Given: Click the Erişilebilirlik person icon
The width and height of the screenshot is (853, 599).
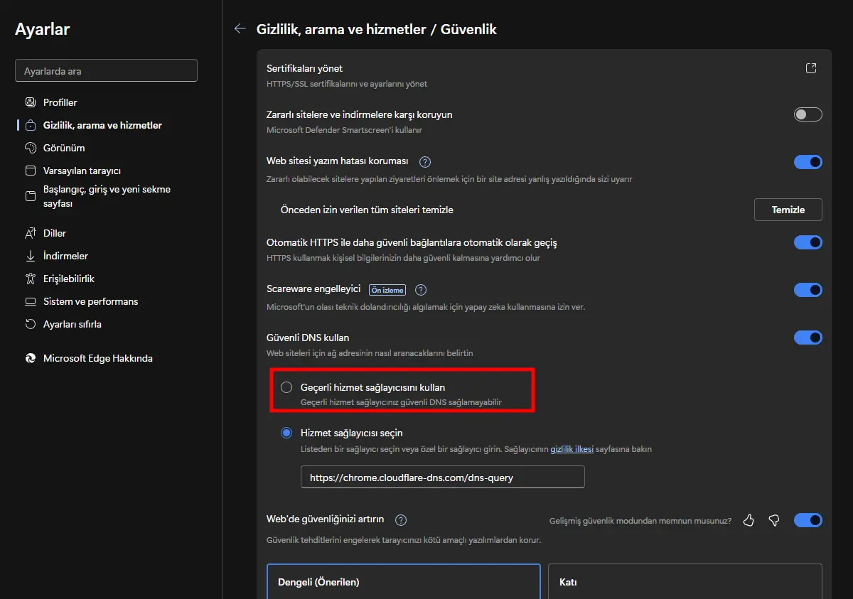Looking at the screenshot, I should [x=30, y=279].
